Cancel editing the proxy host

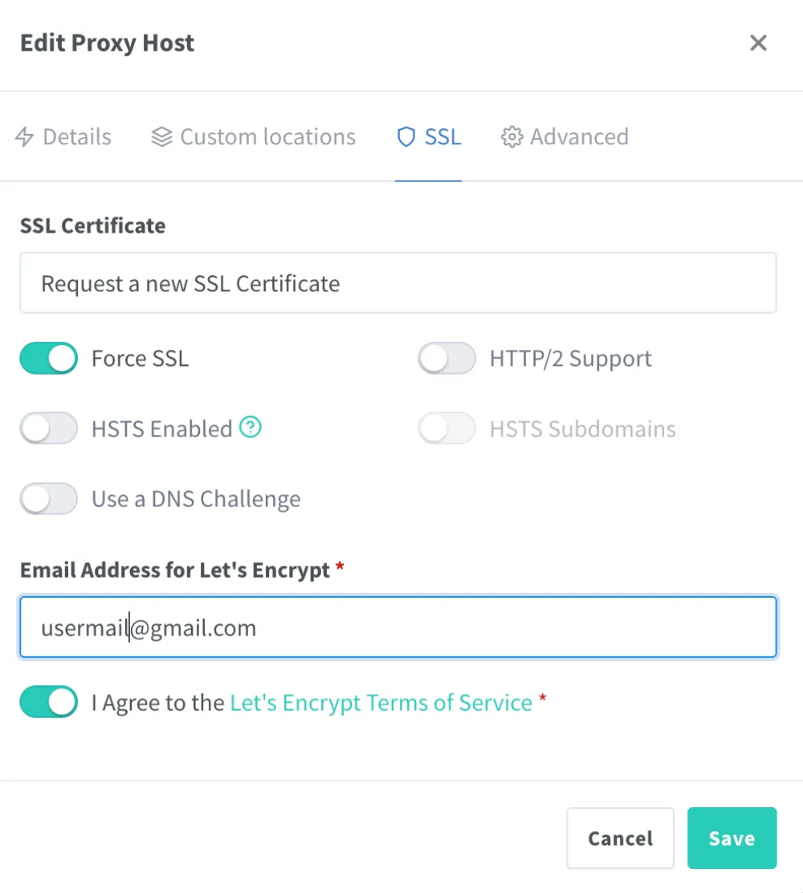pos(620,838)
